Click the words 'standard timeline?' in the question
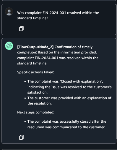Viewport: 117px width, 150px height. coord(32,18)
